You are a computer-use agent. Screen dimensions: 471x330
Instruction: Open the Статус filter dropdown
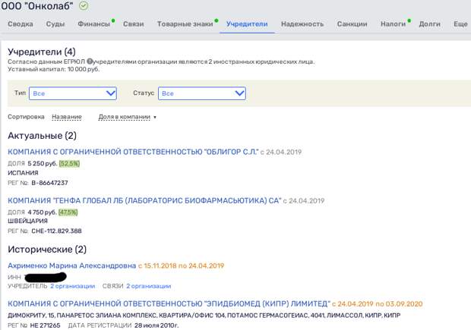[x=202, y=93]
